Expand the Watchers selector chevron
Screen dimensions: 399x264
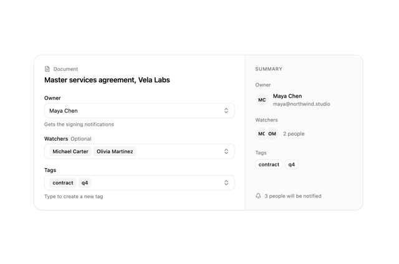click(226, 151)
